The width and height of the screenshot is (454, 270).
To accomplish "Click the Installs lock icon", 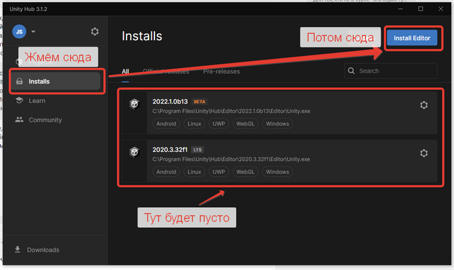I will [19, 81].
